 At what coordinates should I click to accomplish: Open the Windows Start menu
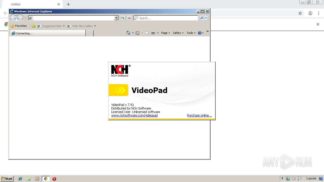coord(7,179)
